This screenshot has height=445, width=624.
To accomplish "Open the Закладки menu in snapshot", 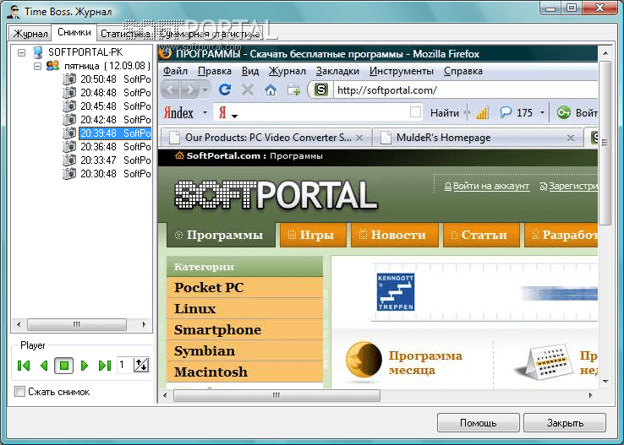I will click(x=337, y=71).
